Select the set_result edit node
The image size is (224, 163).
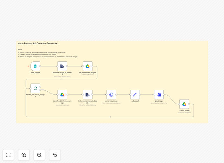135,95
